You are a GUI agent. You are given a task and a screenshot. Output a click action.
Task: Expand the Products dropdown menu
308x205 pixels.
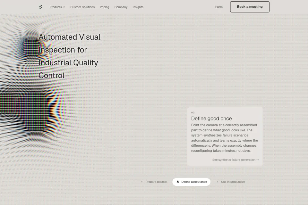coord(57,7)
